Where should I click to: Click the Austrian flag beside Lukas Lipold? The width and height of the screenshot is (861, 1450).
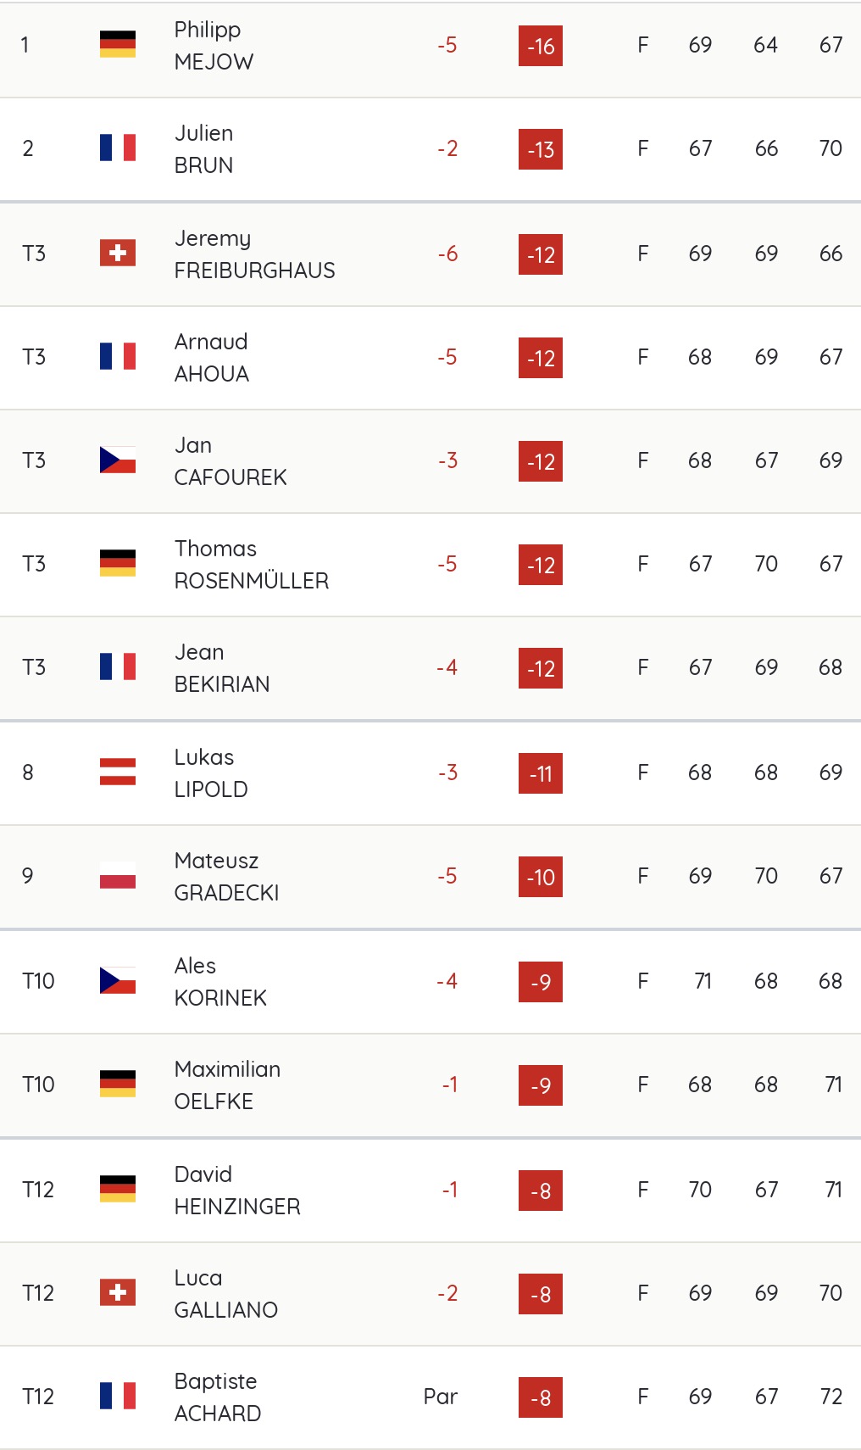[118, 772]
